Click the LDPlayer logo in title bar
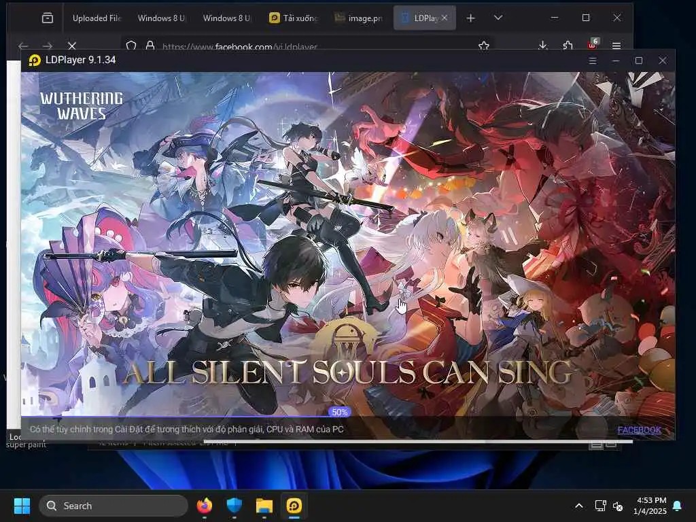The height and width of the screenshot is (522, 696). [35, 60]
